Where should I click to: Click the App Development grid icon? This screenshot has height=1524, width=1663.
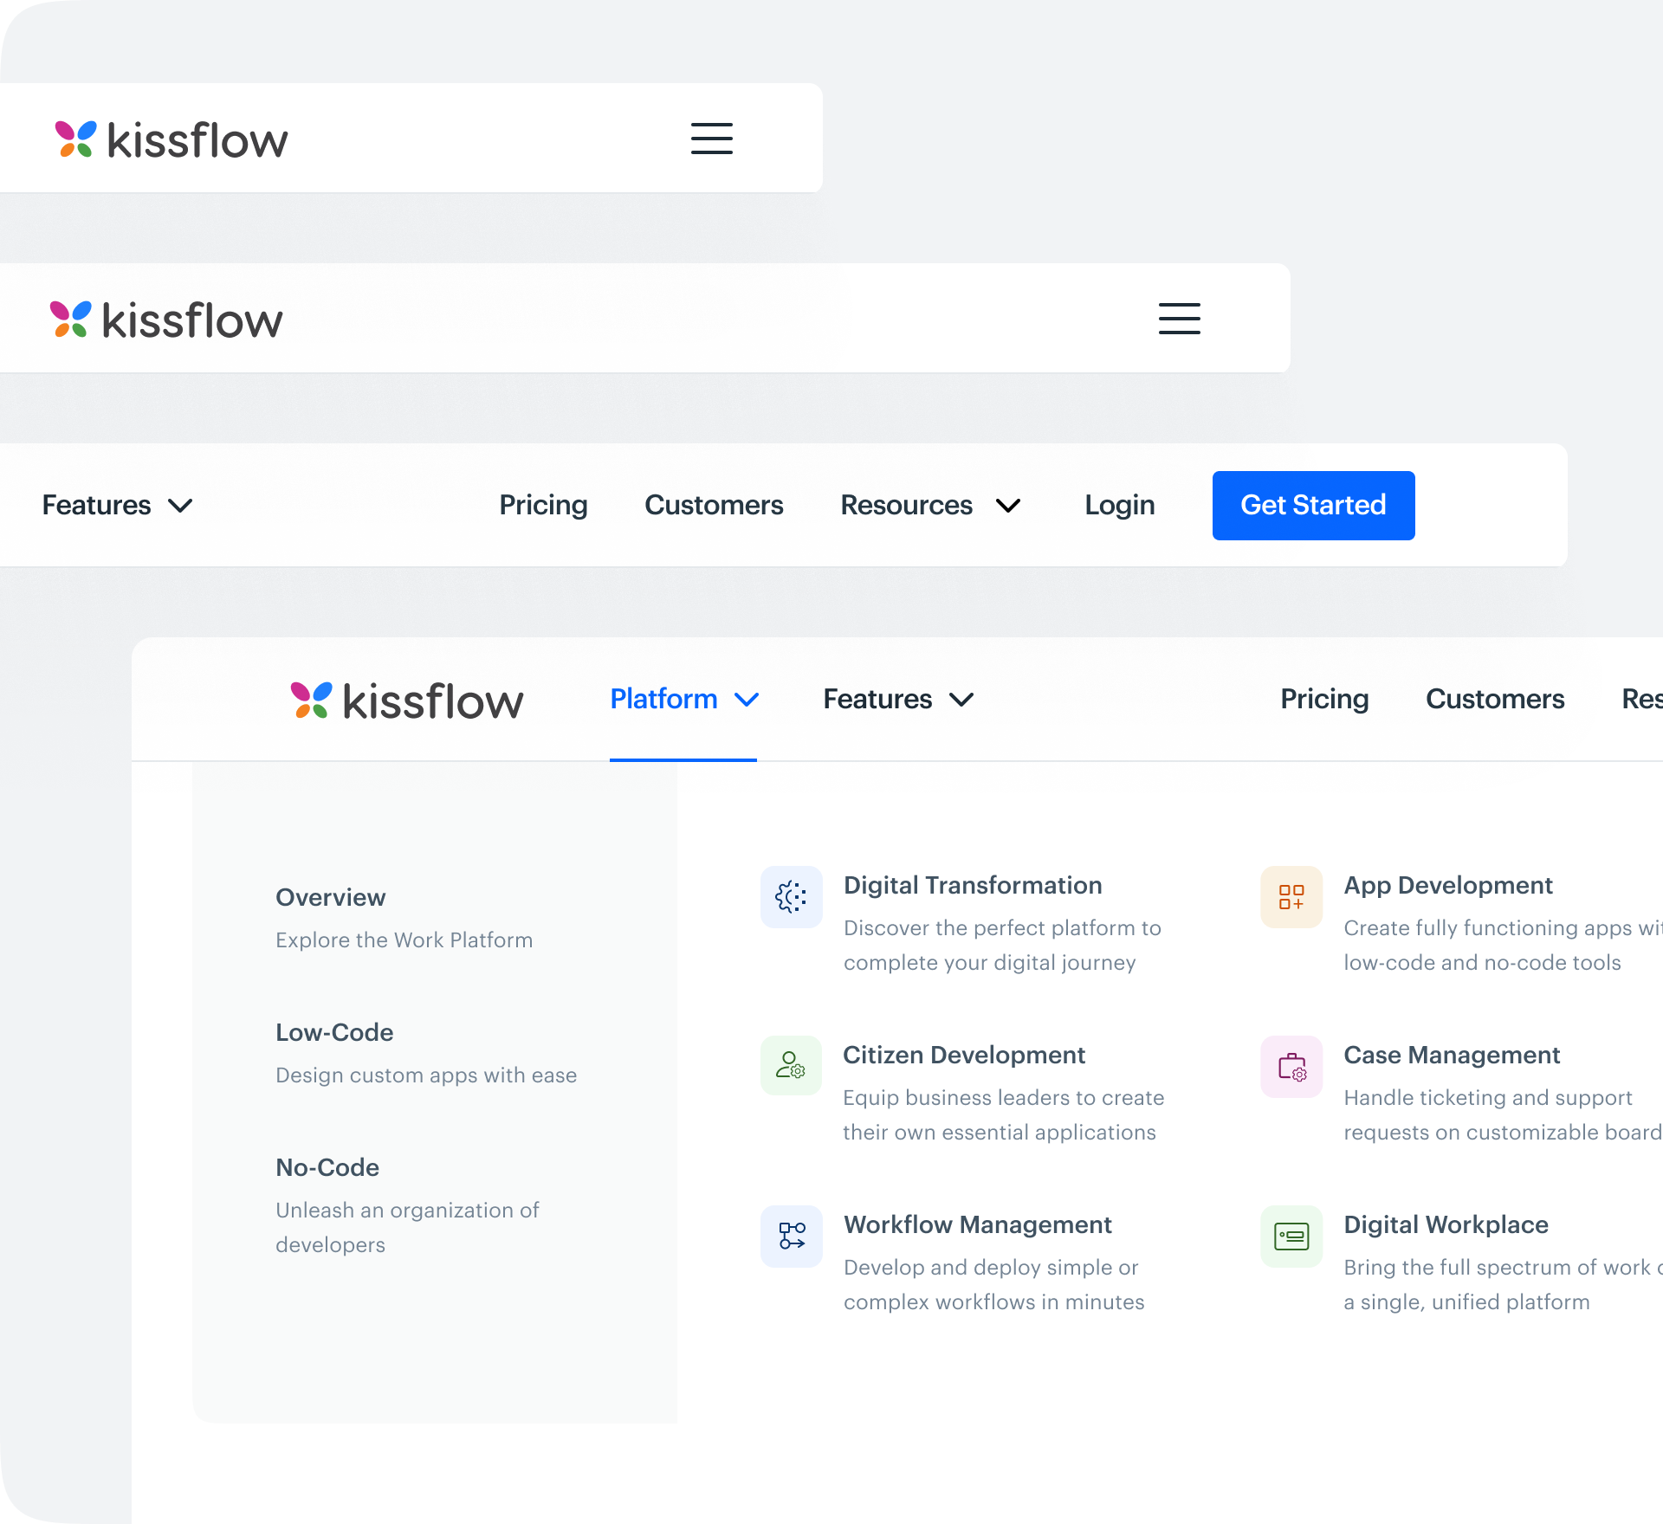tap(1291, 897)
